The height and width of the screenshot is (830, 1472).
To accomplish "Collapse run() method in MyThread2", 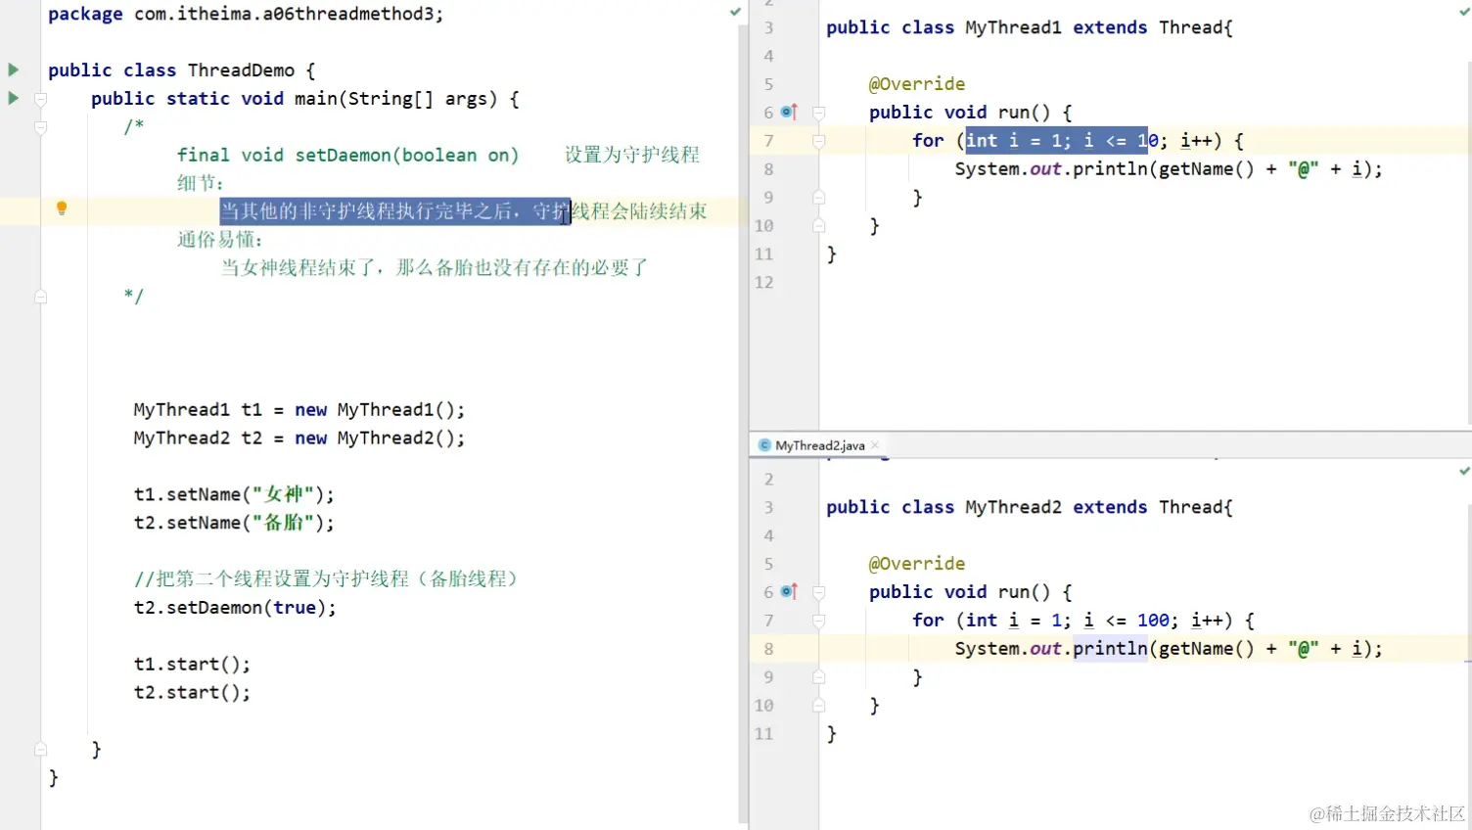I will click(819, 592).
